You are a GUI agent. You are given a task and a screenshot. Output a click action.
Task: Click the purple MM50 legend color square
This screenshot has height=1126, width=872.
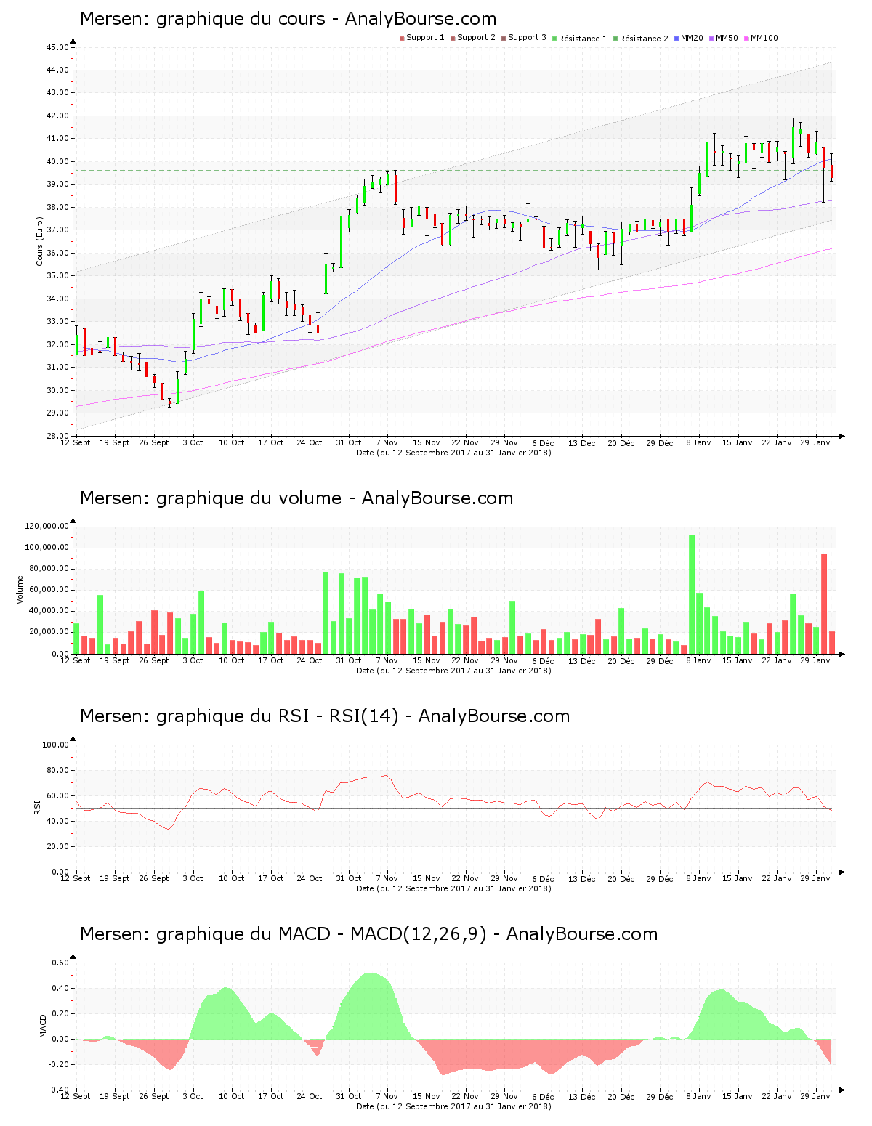click(711, 38)
